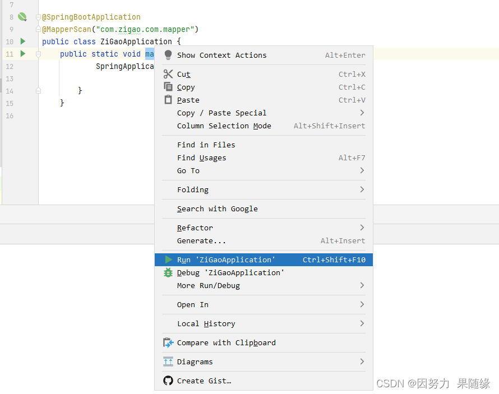
Task: Select Paste in the context menu
Action: coord(264,100)
